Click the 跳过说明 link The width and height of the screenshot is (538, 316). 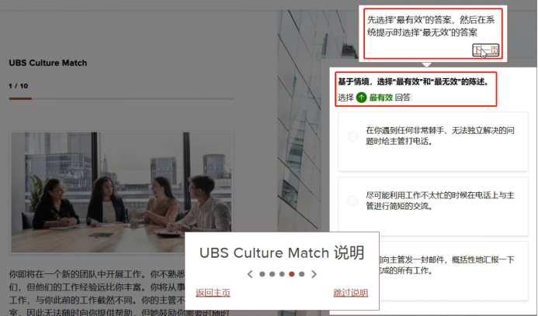click(x=351, y=293)
